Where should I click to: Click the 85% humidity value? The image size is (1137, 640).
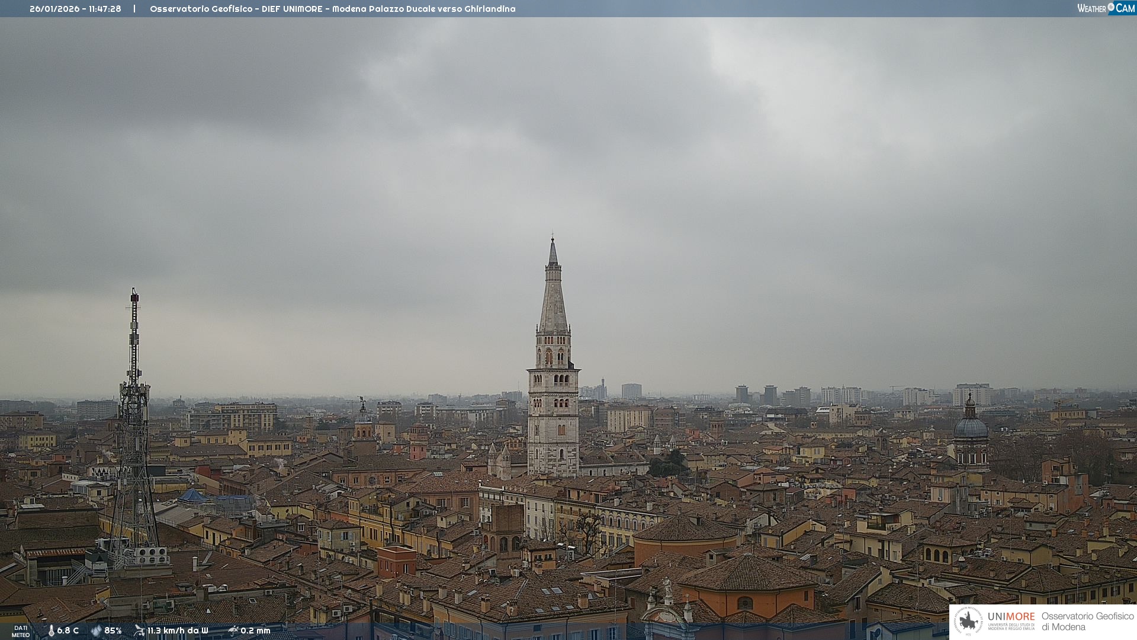tap(113, 631)
